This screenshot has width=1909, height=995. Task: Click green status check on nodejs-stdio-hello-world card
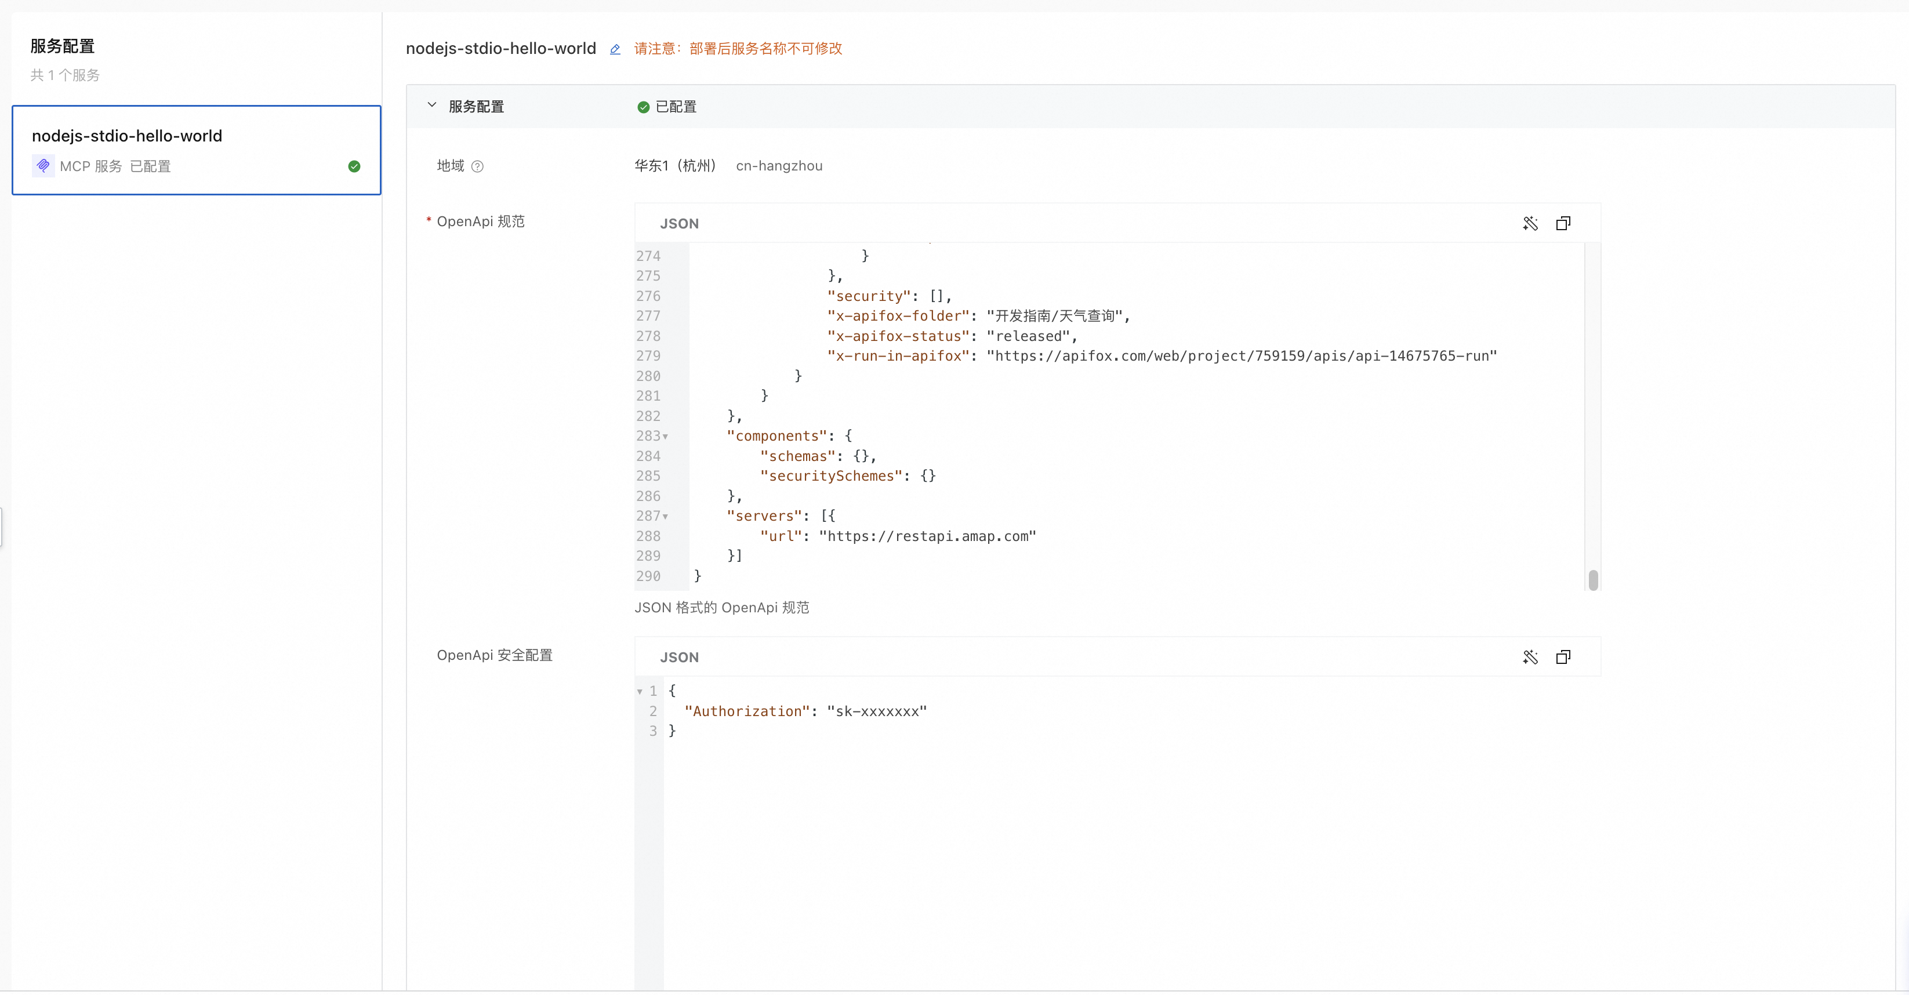[x=354, y=166]
